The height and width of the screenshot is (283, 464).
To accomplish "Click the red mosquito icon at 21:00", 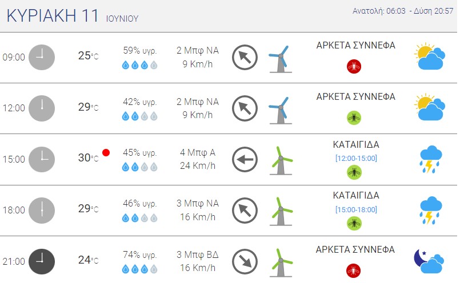I will [x=354, y=270].
